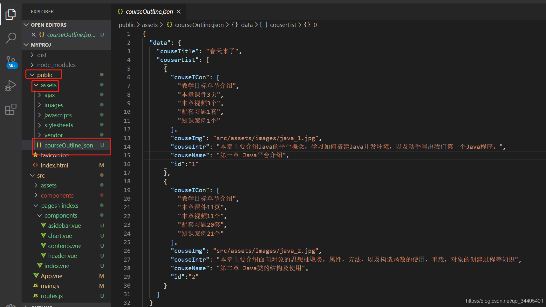Click Vue icon beside App.vue

[36, 276]
